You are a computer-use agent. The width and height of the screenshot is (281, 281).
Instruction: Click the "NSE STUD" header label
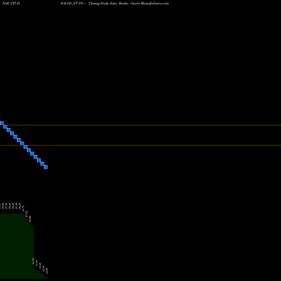[11, 3]
